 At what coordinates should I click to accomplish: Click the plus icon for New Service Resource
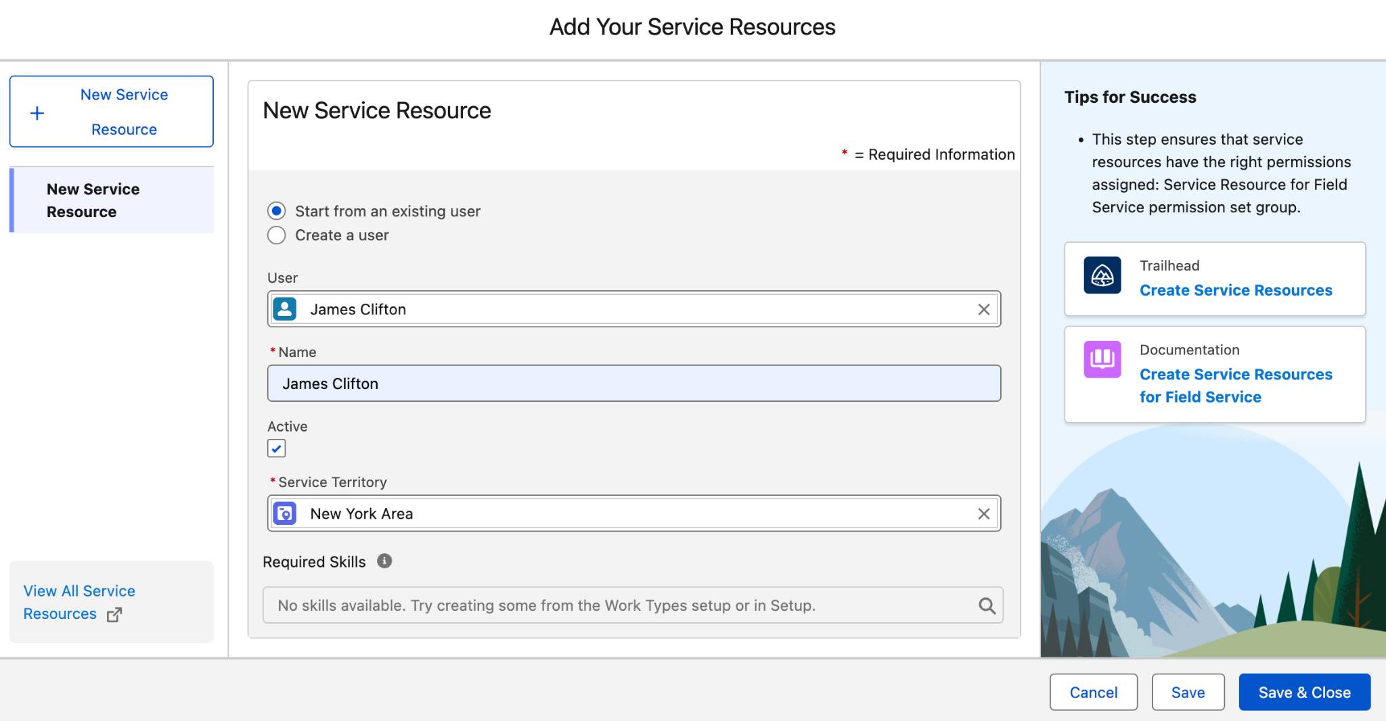point(37,113)
